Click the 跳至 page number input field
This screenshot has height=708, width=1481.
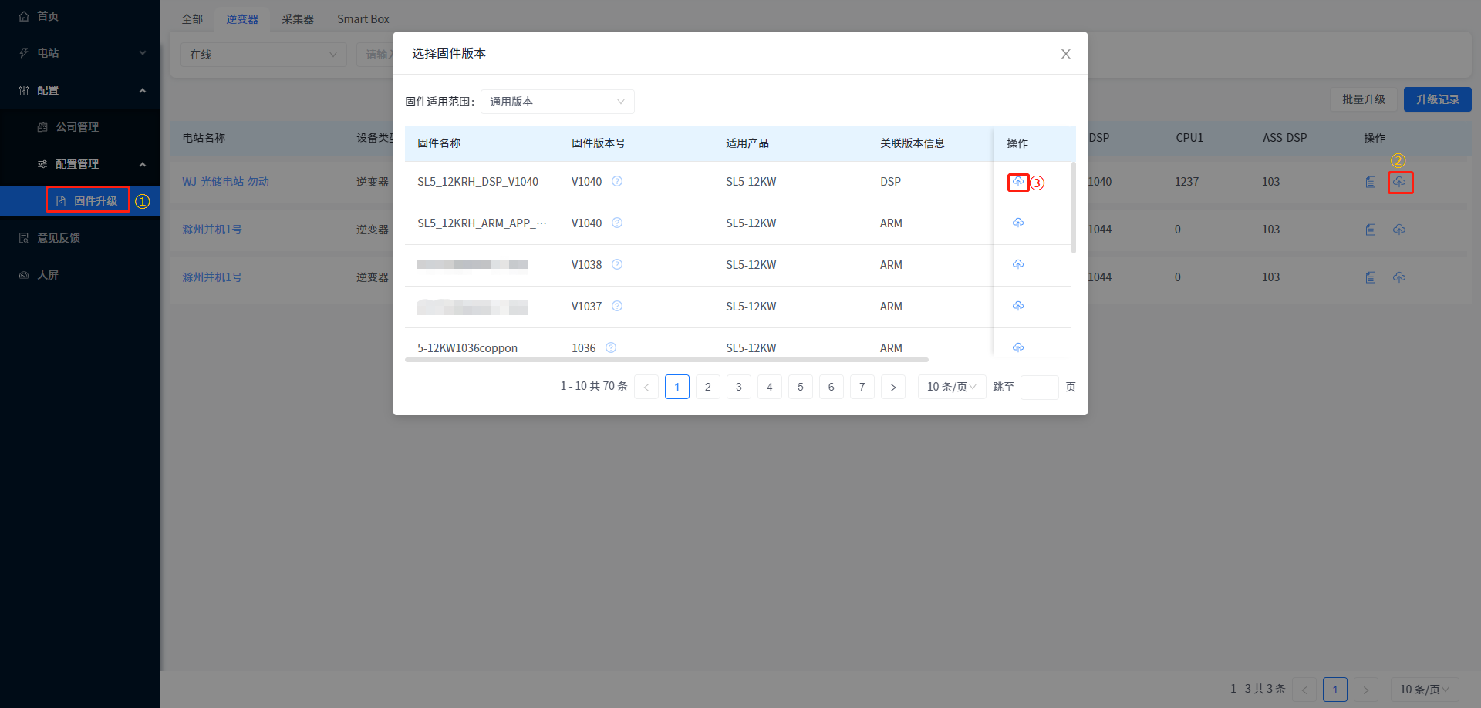pyautogui.click(x=1039, y=387)
